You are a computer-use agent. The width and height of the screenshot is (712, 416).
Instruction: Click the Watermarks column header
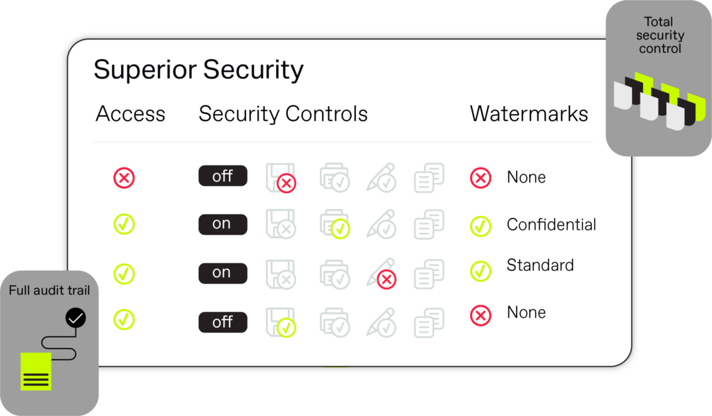[x=529, y=114]
